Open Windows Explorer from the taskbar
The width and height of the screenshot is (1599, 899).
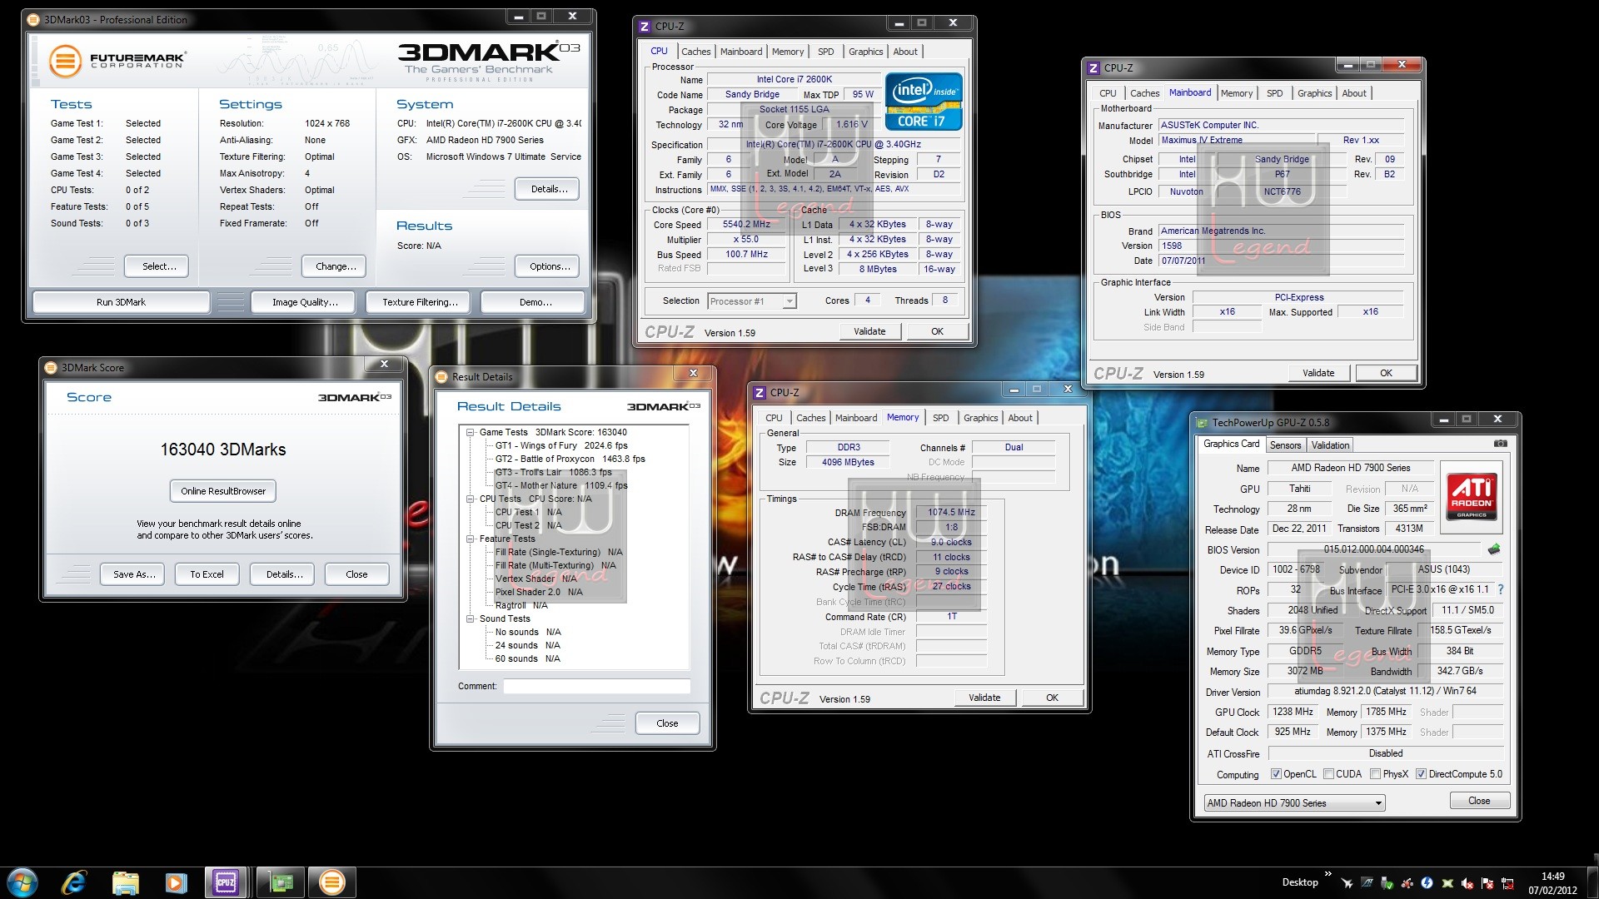125,882
